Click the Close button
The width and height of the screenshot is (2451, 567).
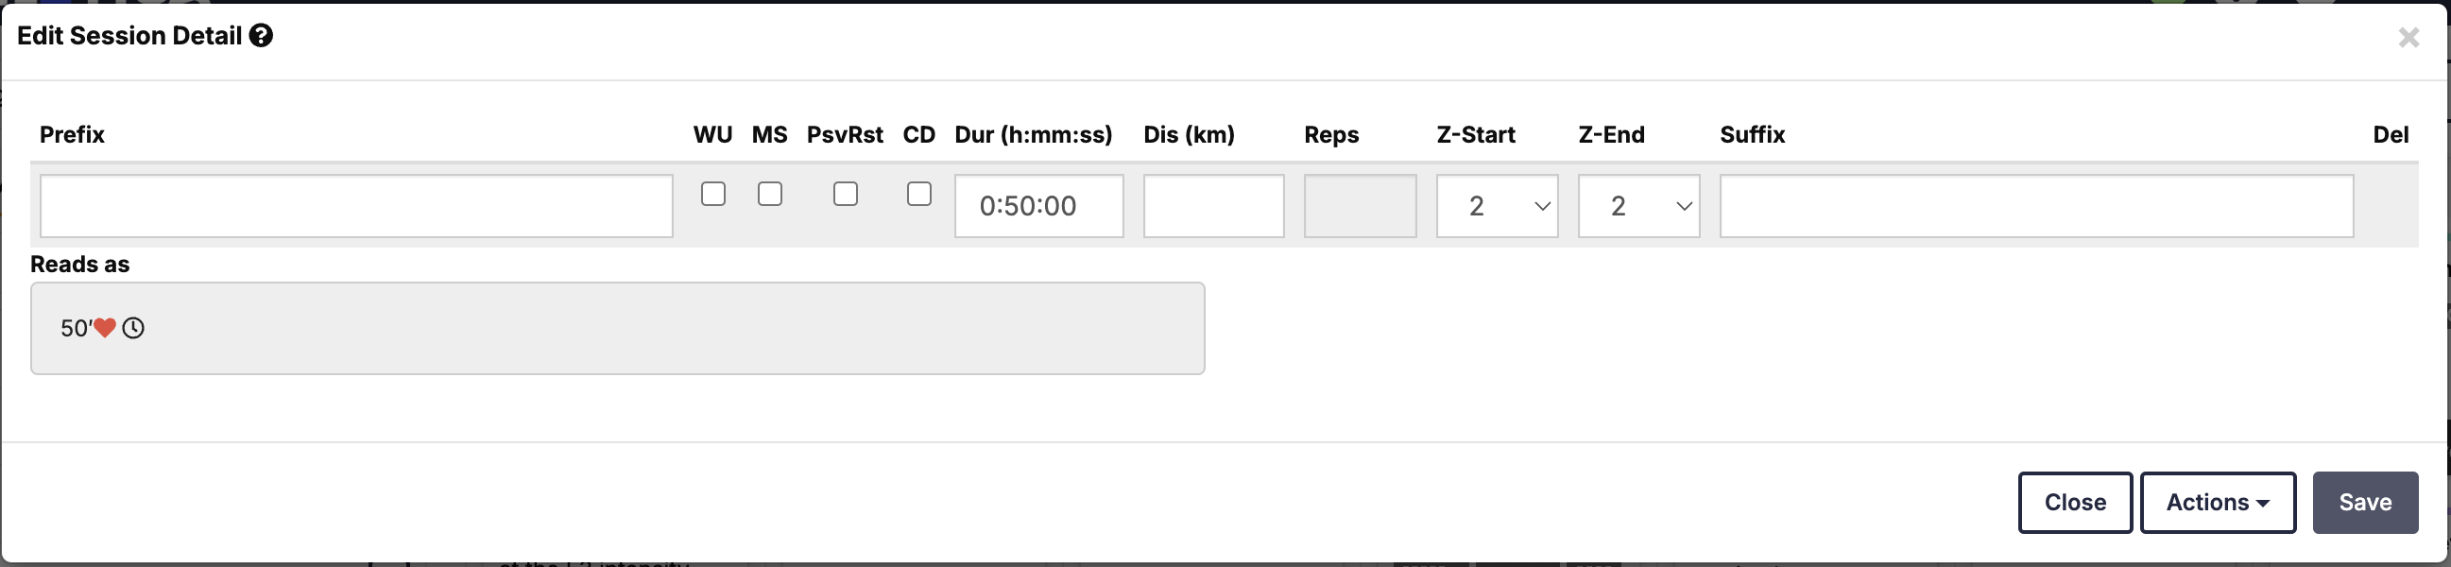point(2074,503)
